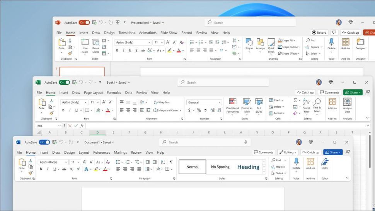The width and height of the screenshot is (375, 211).
Task: Toggle subscript in Word
Action: (x=71, y=169)
